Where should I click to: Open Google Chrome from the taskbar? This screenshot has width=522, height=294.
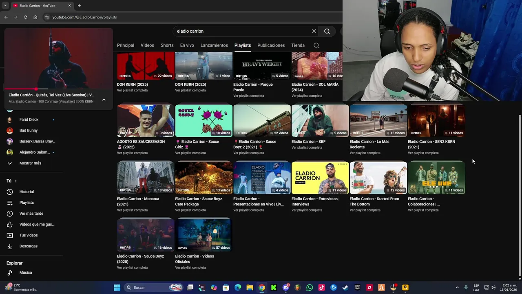point(262,287)
